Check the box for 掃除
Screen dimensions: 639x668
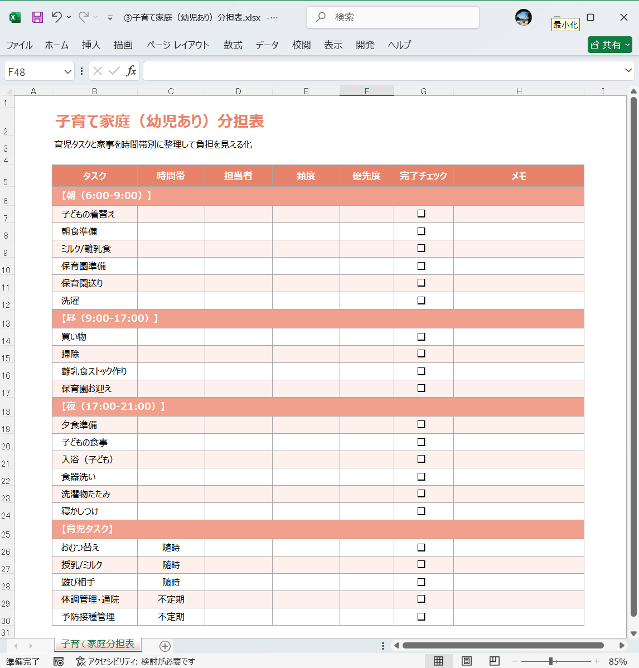tap(422, 353)
